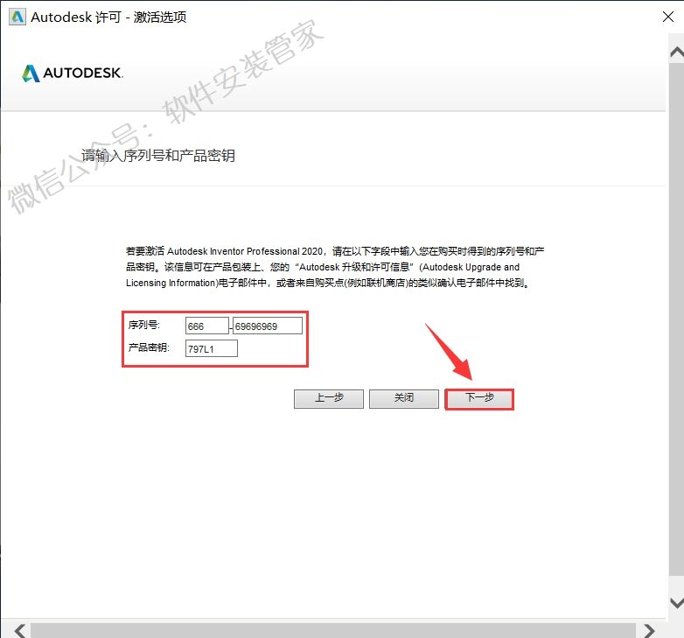
Task: Click the Autodesk icon in the title bar
Action: point(14,17)
